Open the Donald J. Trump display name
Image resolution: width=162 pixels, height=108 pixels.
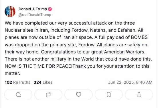tap(33, 9)
